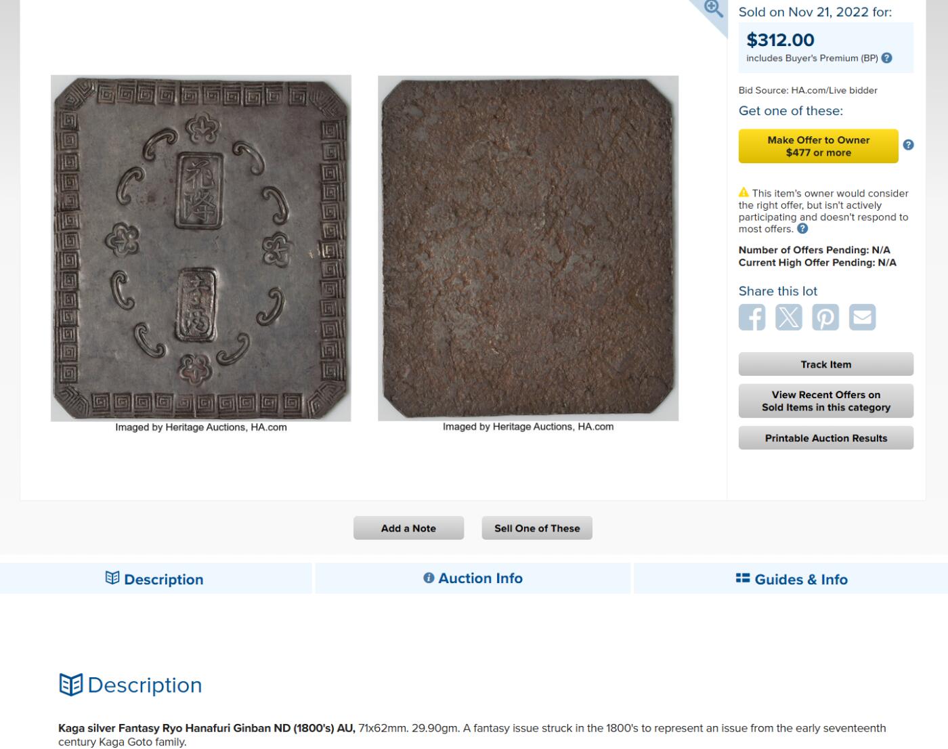Click Sell One of These button
Image resolution: width=948 pixels, height=749 pixels.
coord(537,528)
